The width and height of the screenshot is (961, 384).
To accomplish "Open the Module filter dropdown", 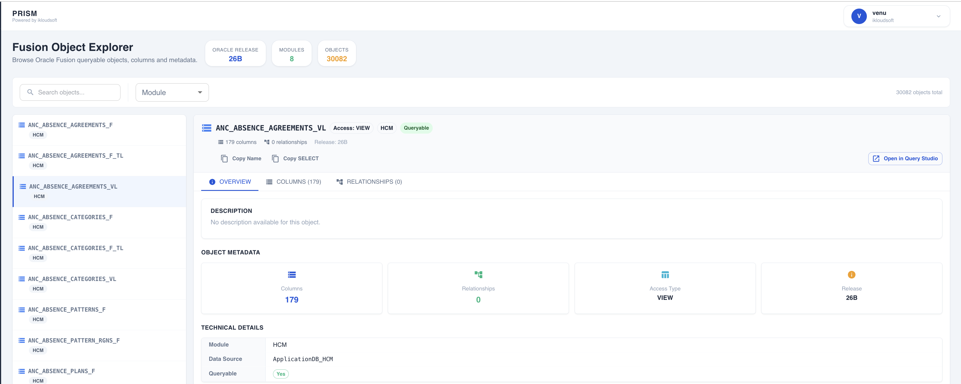I will 172,92.
